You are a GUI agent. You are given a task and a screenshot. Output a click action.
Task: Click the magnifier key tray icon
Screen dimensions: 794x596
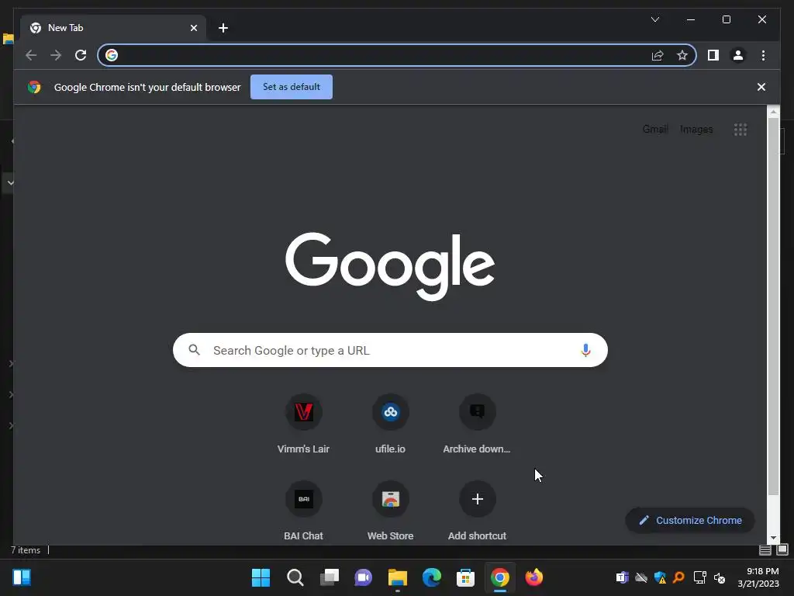tap(679, 577)
